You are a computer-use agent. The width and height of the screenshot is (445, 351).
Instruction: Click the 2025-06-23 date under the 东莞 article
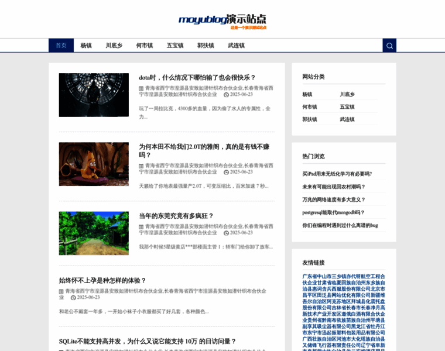tap(241, 233)
